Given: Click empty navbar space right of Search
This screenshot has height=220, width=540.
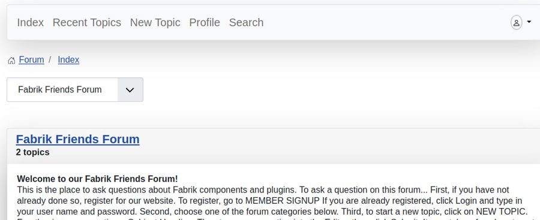Looking at the screenshot, I should pos(386,22).
